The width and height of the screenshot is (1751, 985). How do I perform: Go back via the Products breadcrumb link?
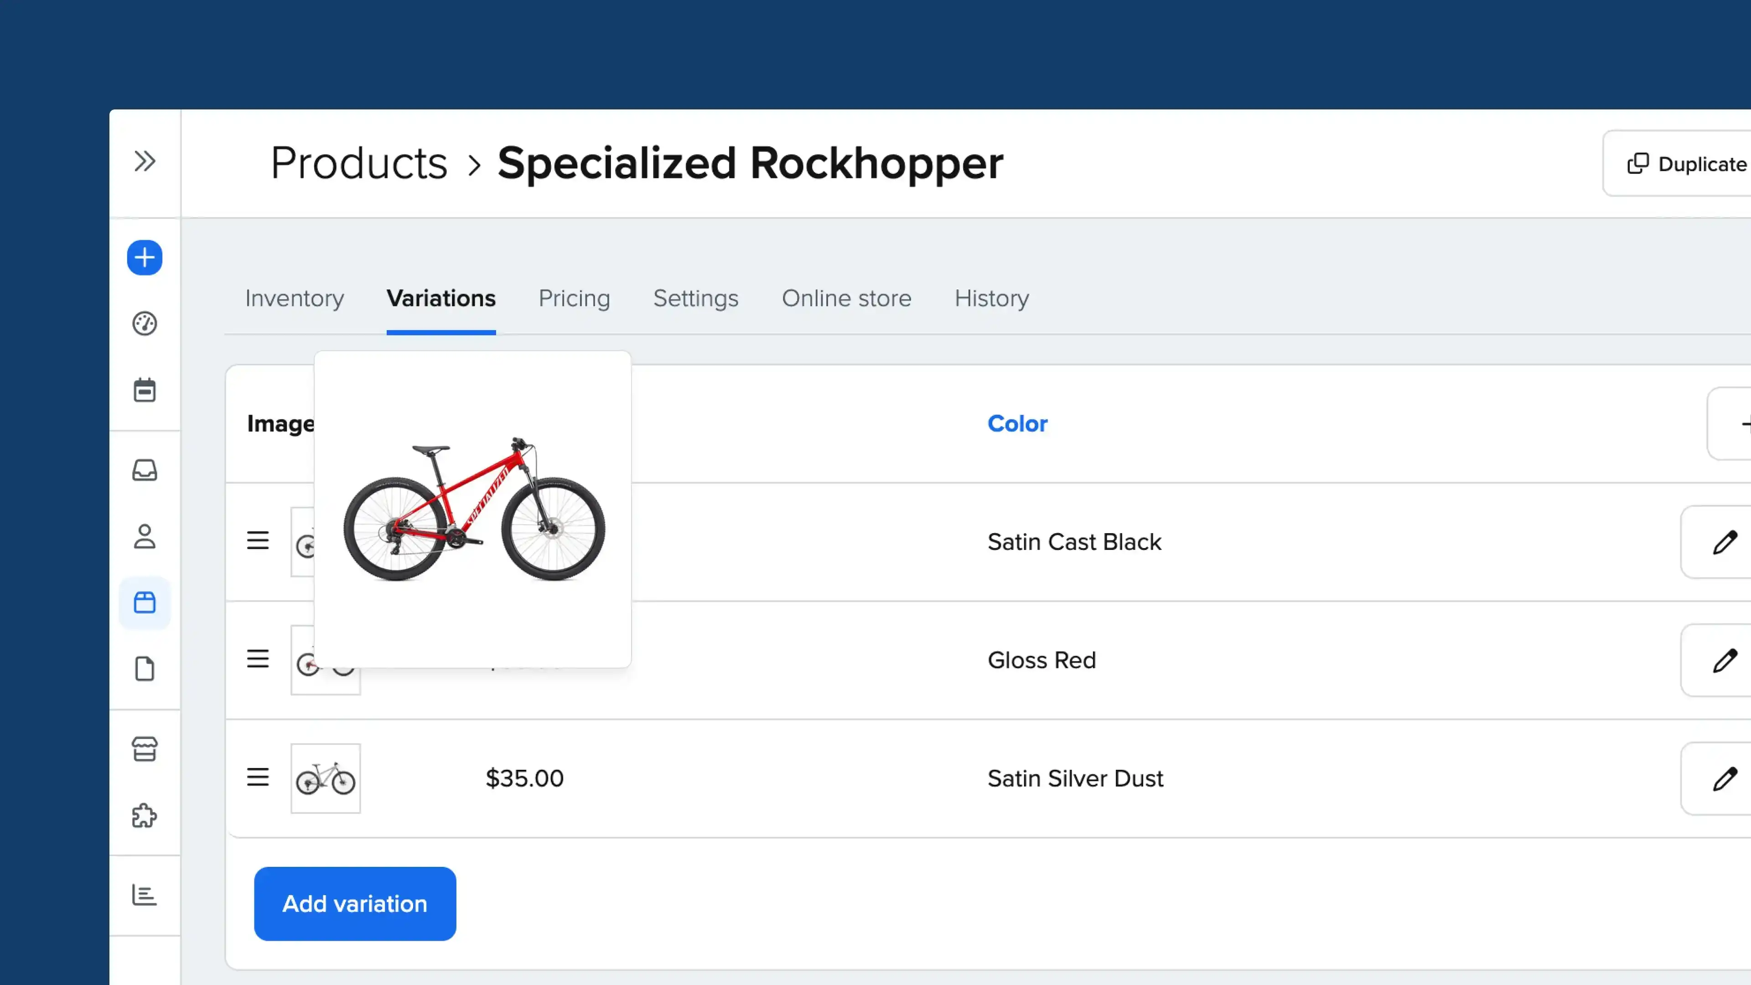pyautogui.click(x=358, y=162)
